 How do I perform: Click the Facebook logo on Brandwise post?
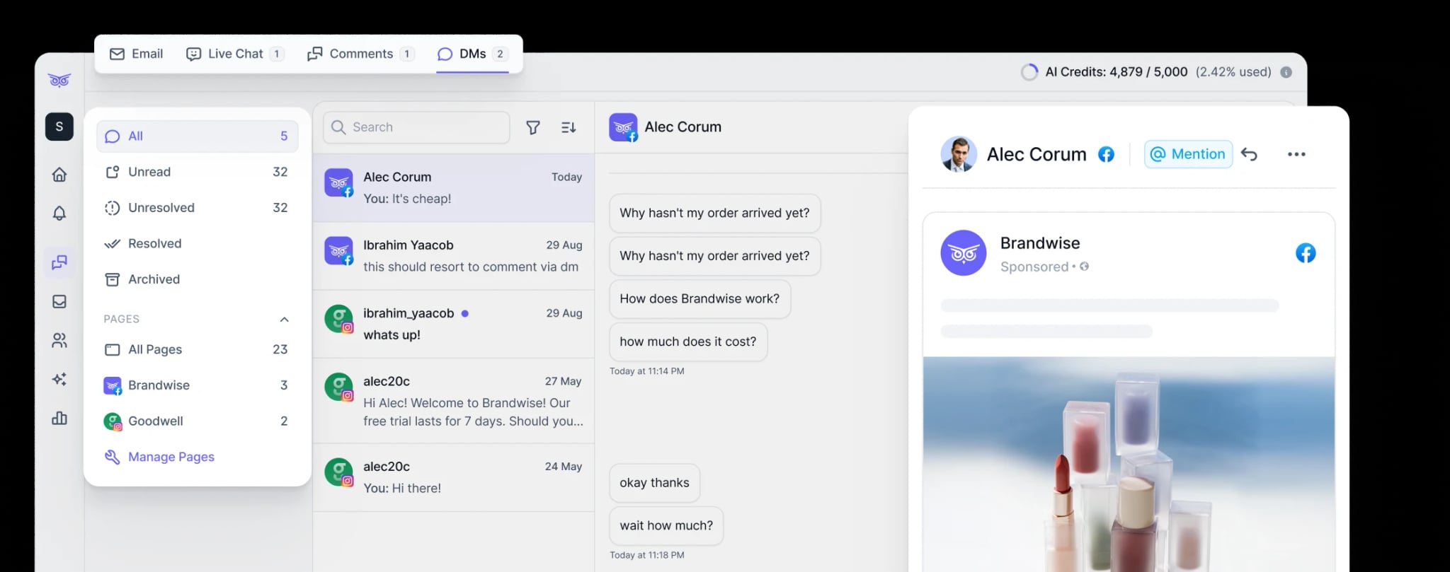pyautogui.click(x=1306, y=253)
